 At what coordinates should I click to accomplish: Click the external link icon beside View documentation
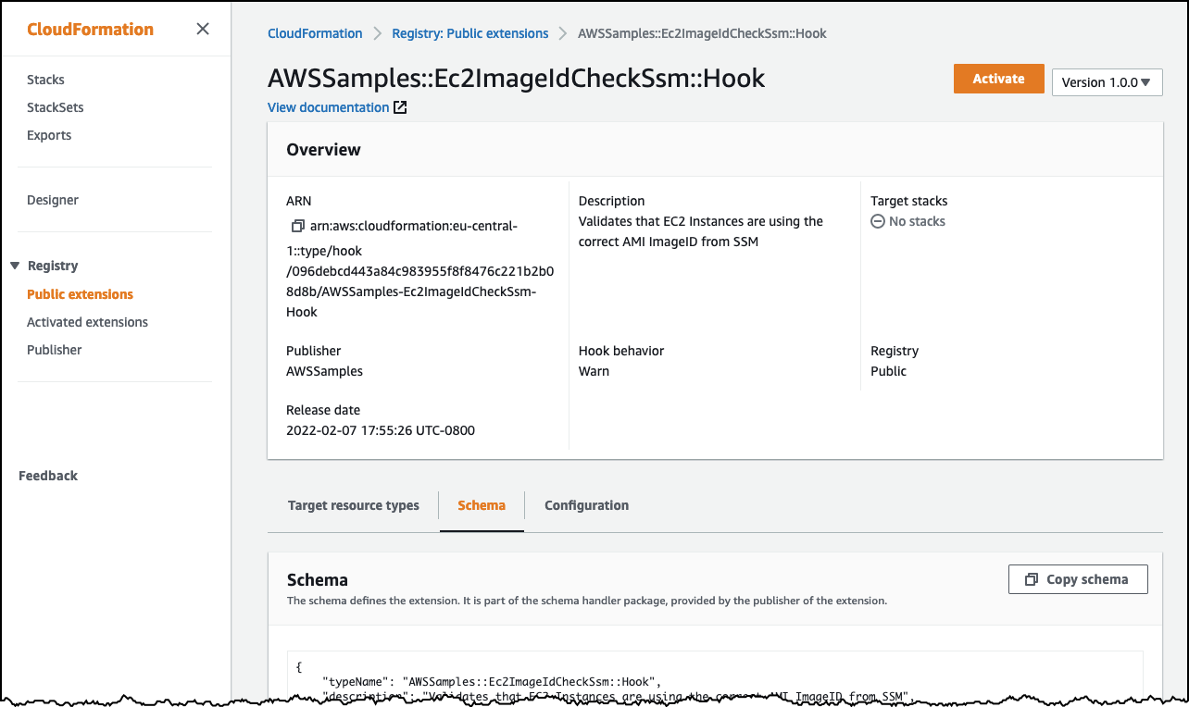tap(400, 107)
